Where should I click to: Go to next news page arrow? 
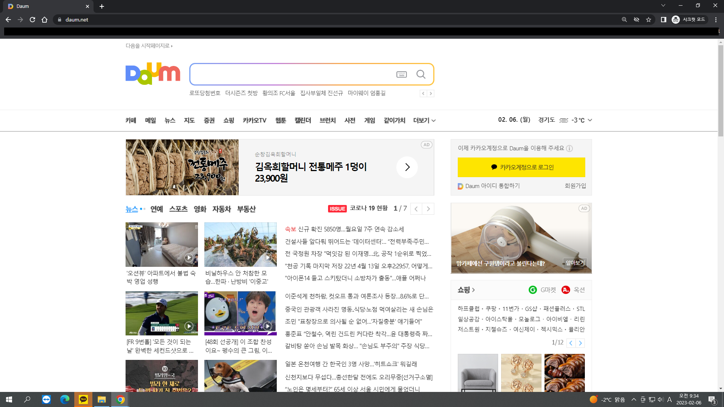coord(428,209)
